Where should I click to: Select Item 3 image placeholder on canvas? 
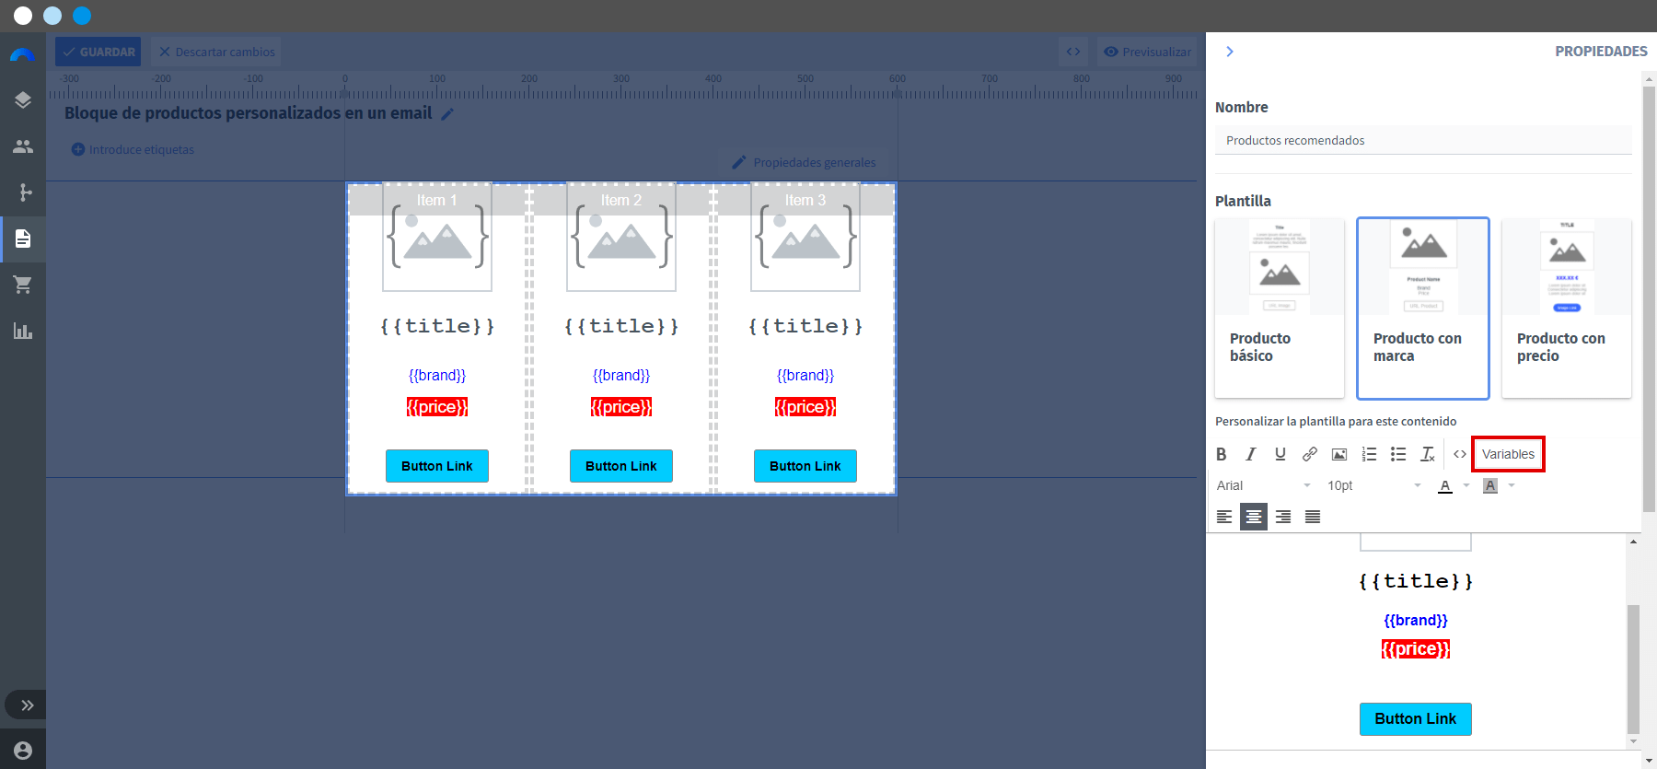[x=805, y=238]
